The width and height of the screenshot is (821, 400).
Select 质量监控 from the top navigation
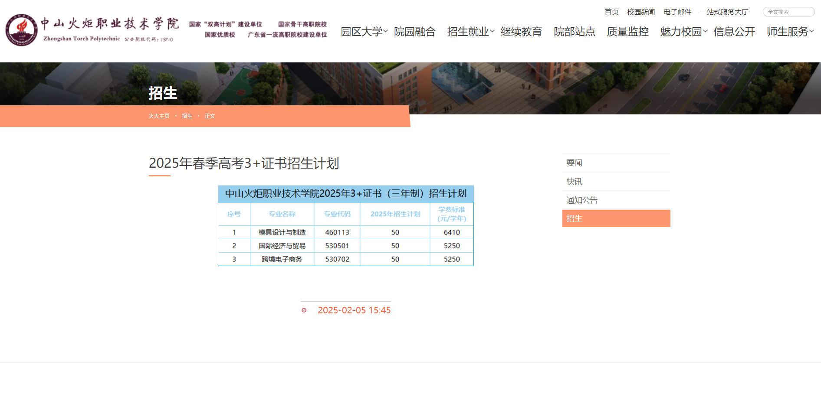pyautogui.click(x=627, y=31)
